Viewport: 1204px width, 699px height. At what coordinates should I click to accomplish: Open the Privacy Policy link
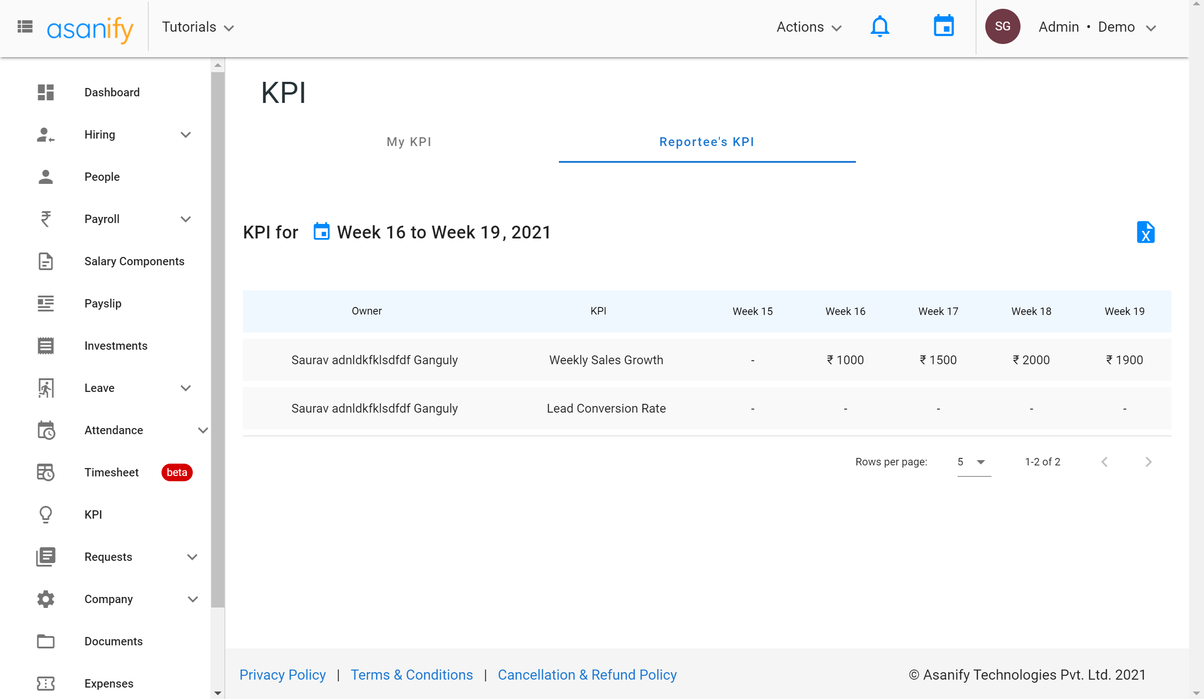(x=283, y=675)
